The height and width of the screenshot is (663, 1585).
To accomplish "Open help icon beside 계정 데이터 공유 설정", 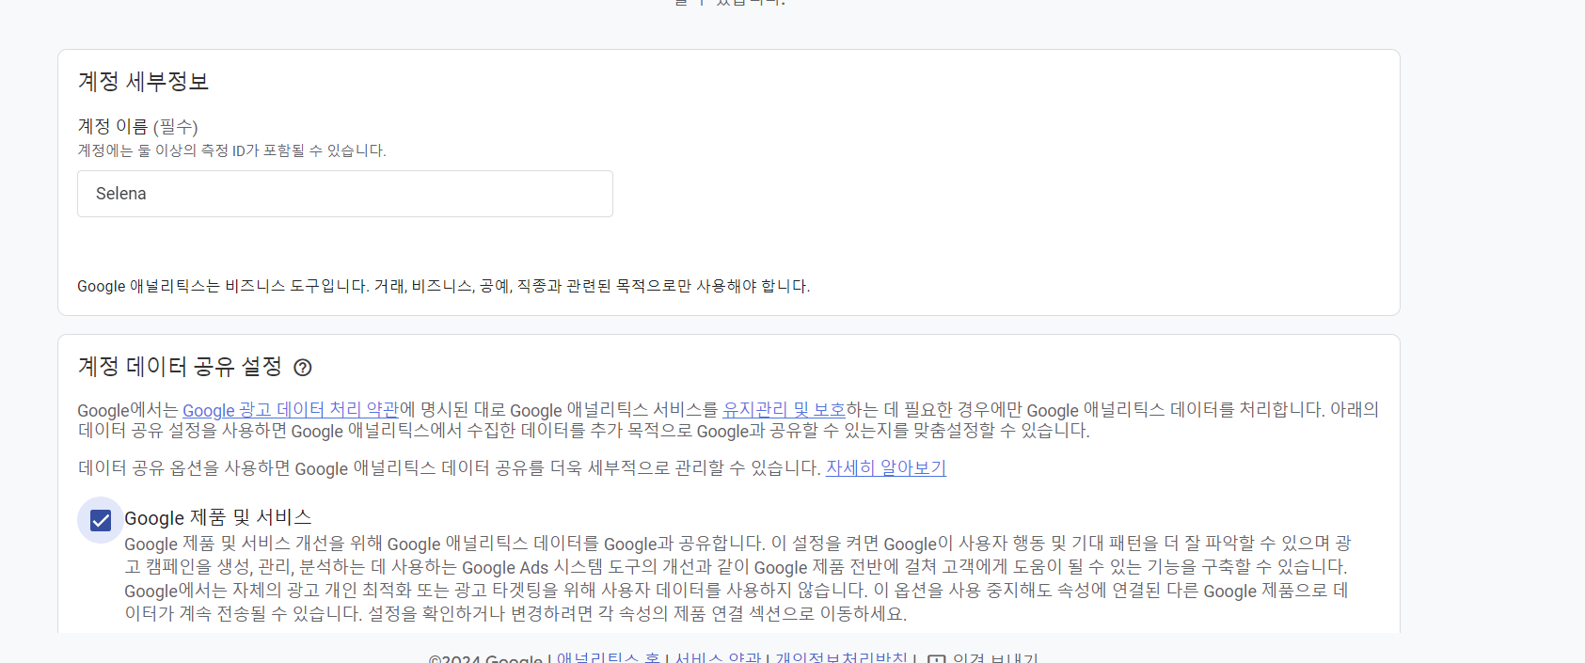I will 302,368.
